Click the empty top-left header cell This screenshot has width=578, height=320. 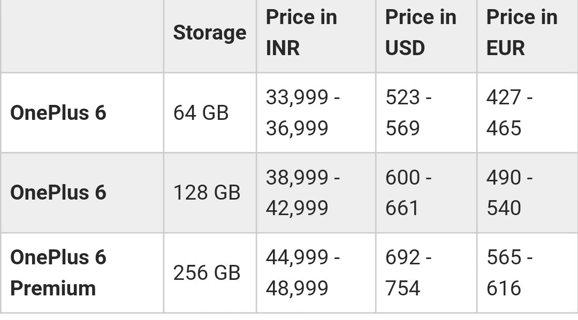coord(82,36)
